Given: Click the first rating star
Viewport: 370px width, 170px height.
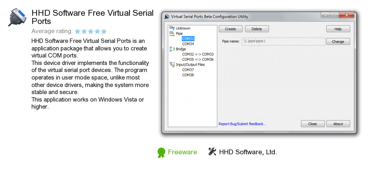Looking at the screenshot, I should [78, 31].
